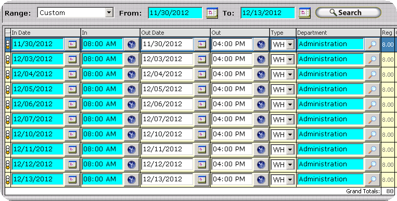Look up Department for 12/04/2012 row
Viewport: 397px width, 201px height.
372,75
